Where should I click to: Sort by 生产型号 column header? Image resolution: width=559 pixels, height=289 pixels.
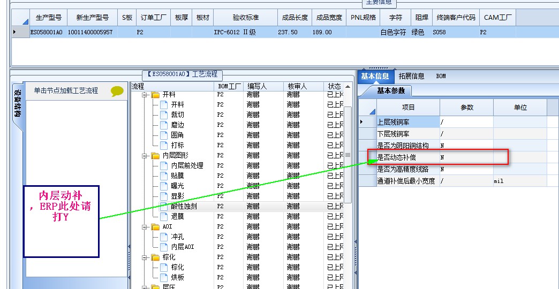49,18
